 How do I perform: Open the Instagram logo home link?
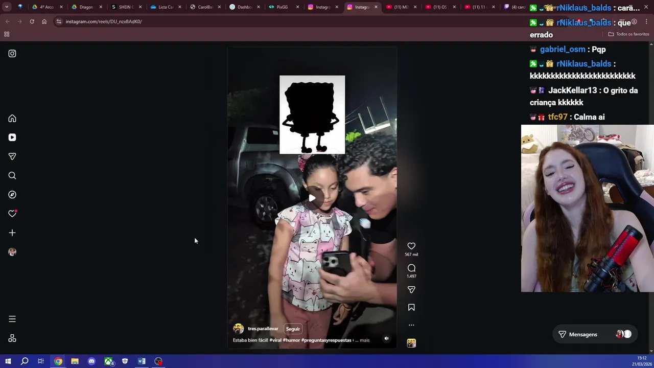[12, 54]
